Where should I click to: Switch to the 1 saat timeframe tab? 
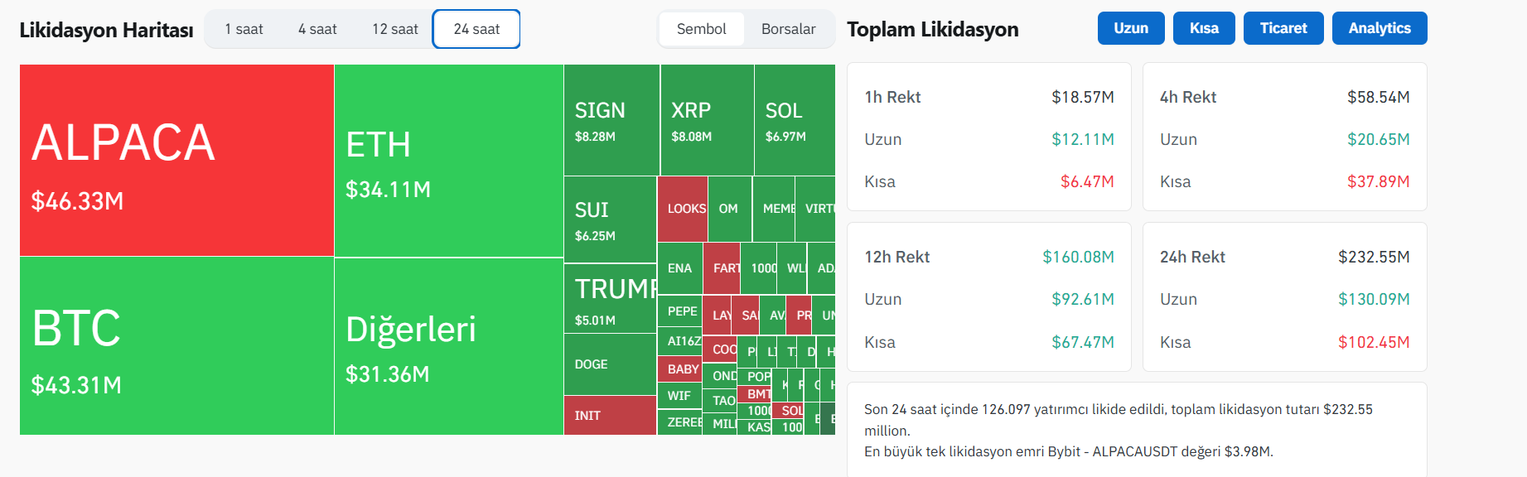click(244, 29)
